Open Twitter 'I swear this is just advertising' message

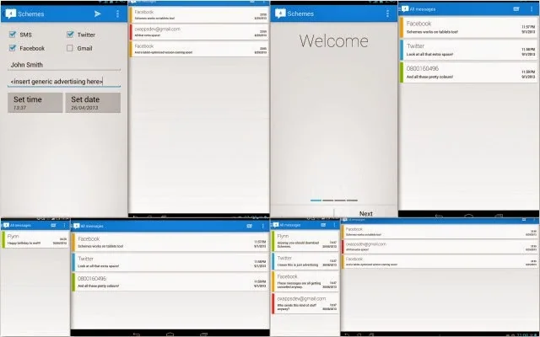(305, 261)
